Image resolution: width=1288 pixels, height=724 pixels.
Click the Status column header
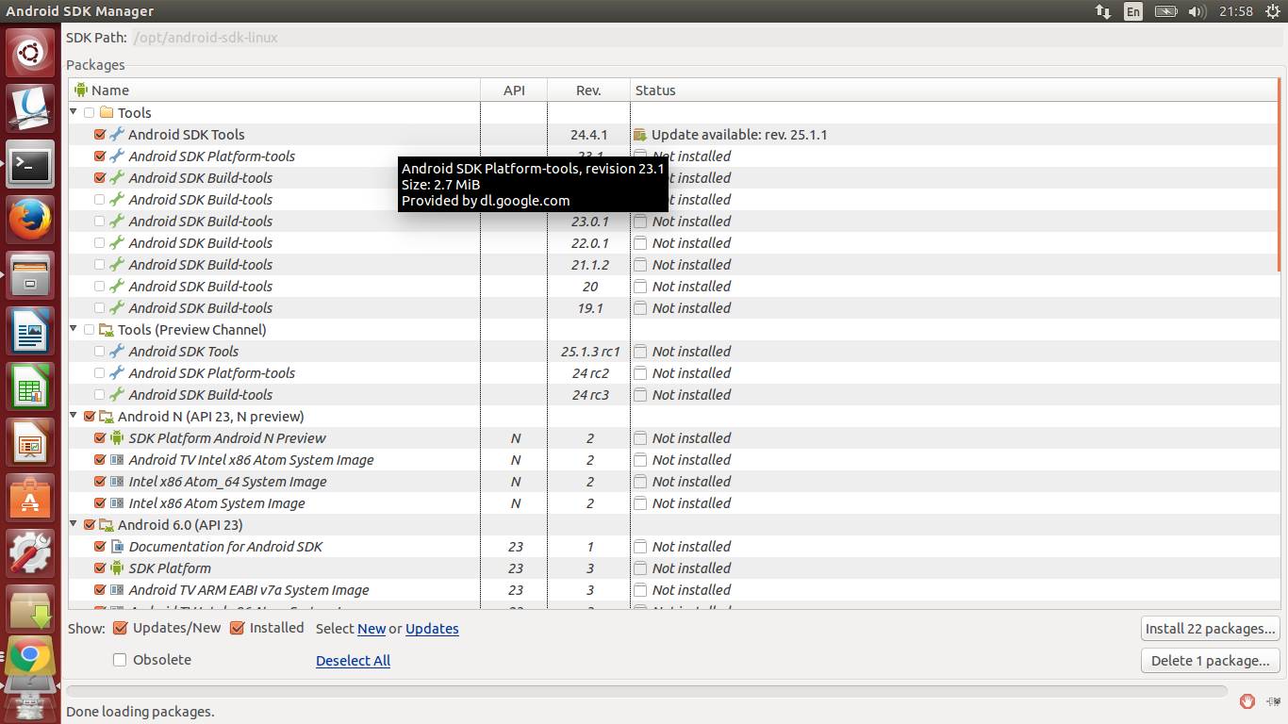(952, 90)
